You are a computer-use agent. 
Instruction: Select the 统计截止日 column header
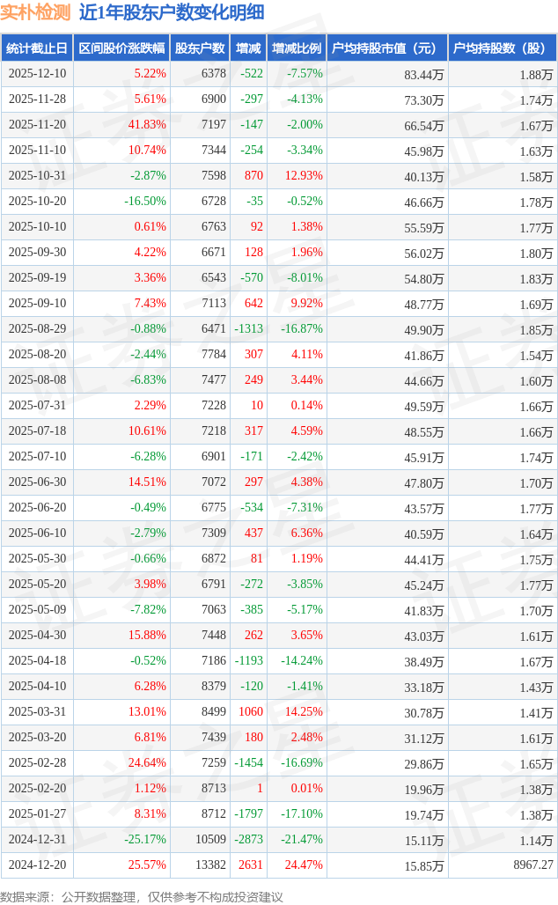pyautogui.click(x=36, y=48)
